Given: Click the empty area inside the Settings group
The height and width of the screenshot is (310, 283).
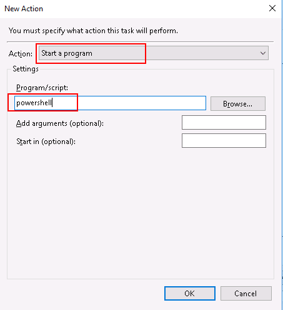Looking at the screenshot, I should click(x=141, y=213).
